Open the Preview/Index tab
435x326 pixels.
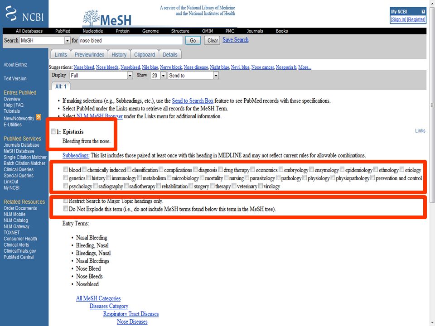point(89,55)
